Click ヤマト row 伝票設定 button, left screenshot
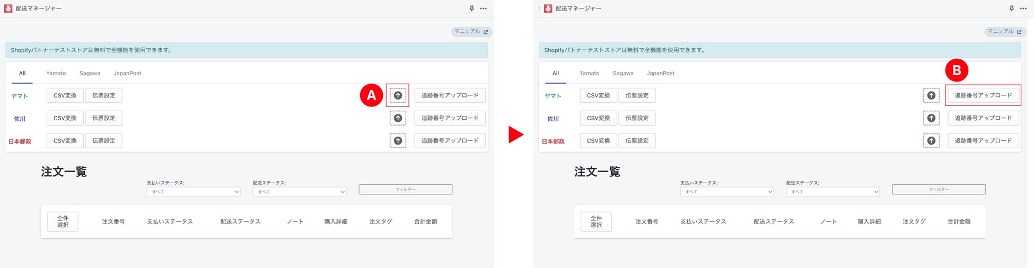The height and width of the screenshot is (268, 1034). tap(104, 95)
